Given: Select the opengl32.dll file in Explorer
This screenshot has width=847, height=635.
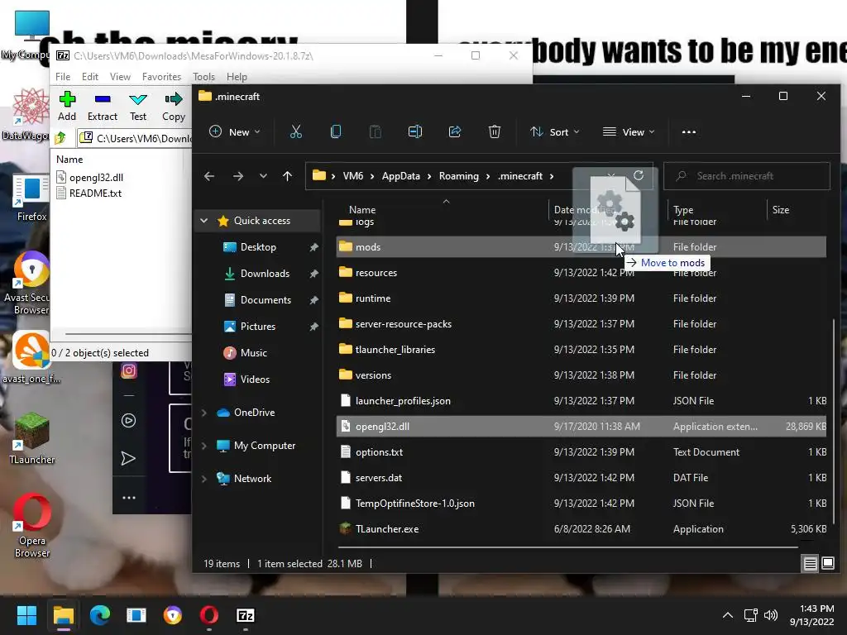Looking at the screenshot, I should coord(581,427).
